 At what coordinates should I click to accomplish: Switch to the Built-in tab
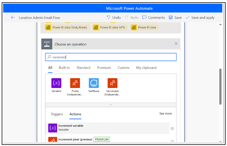[x=64, y=68]
